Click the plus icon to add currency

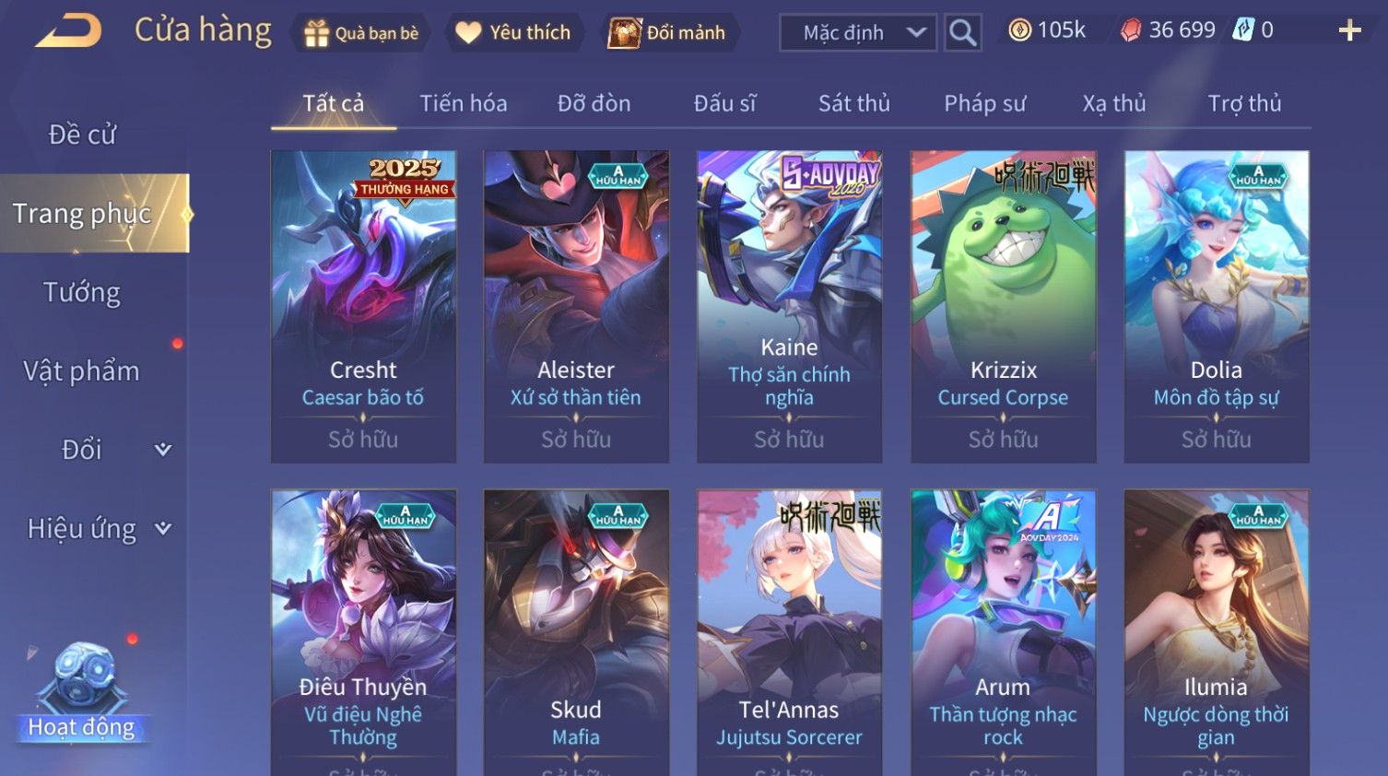(x=1349, y=31)
